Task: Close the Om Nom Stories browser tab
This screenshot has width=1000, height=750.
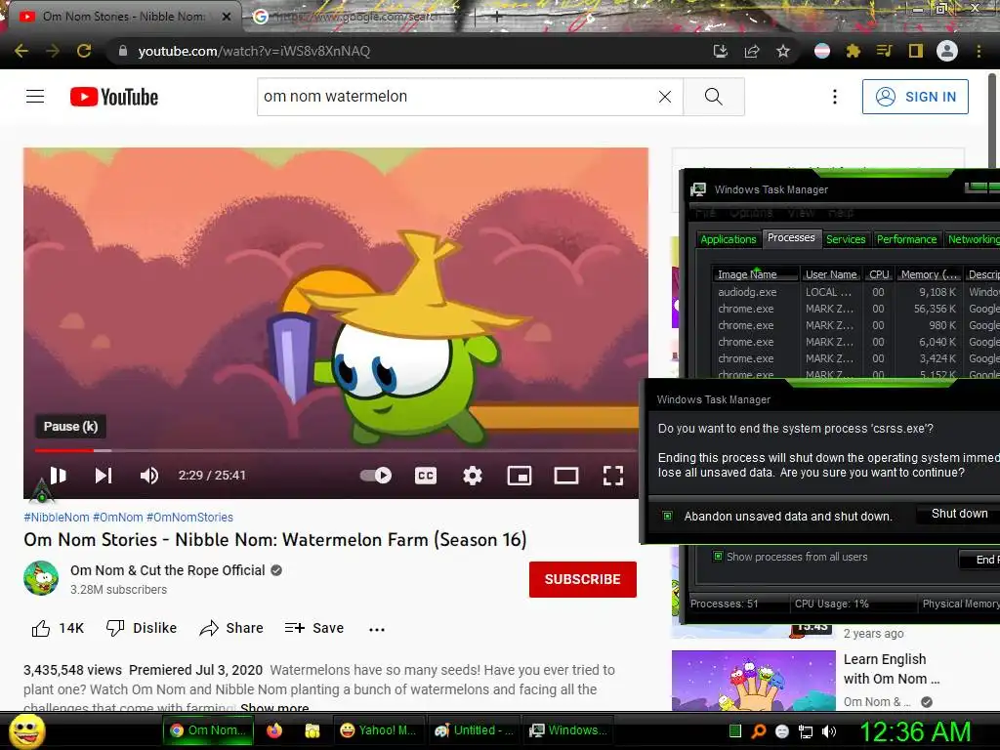Action: click(226, 17)
